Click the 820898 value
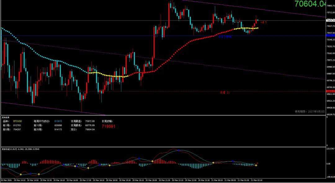The width and height of the screenshot is (335, 183). point(58,126)
